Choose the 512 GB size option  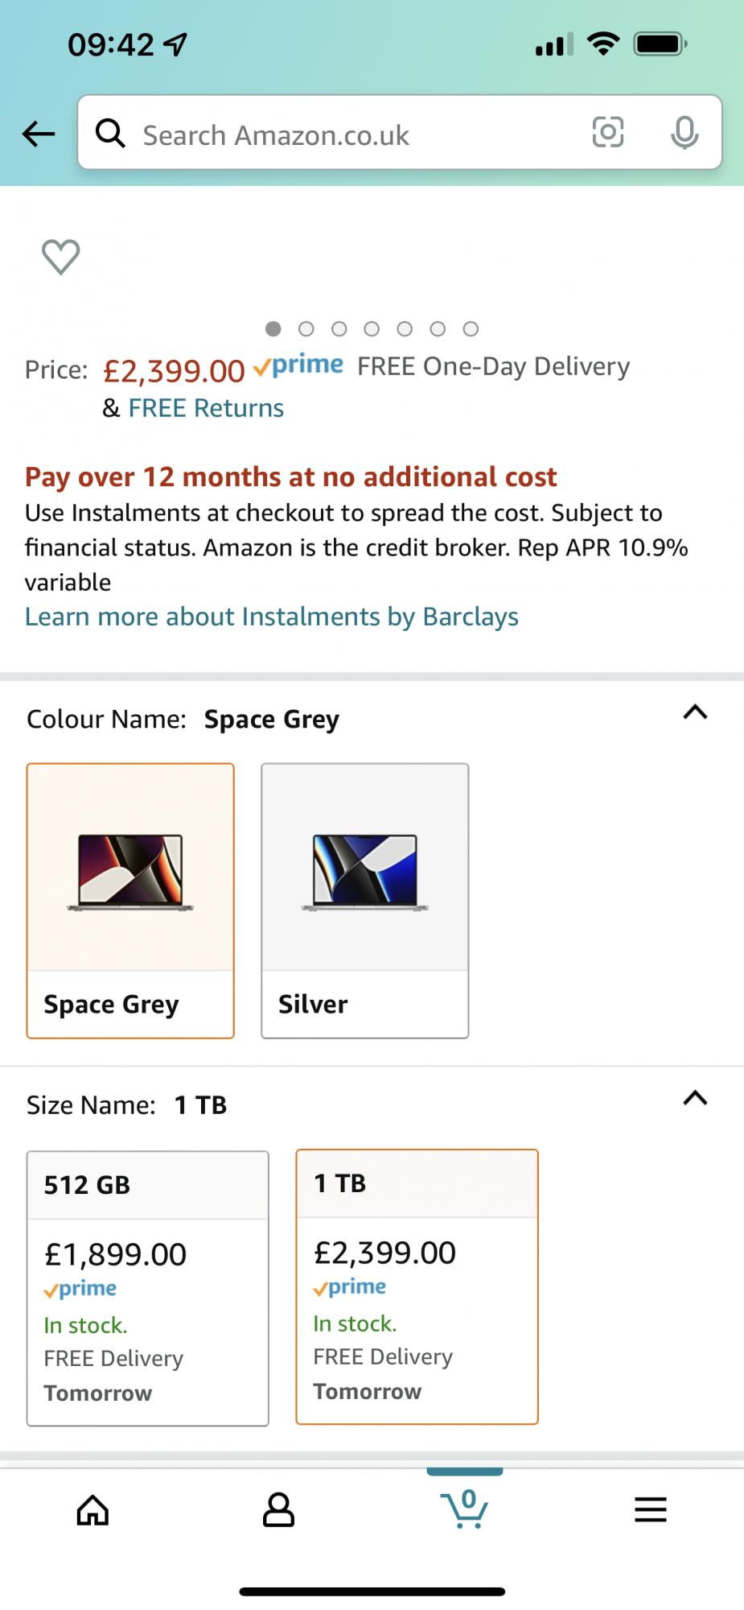[148, 1288]
